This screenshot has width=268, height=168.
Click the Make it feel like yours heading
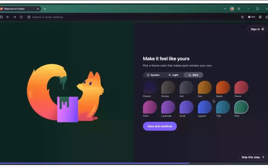point(166,59)
